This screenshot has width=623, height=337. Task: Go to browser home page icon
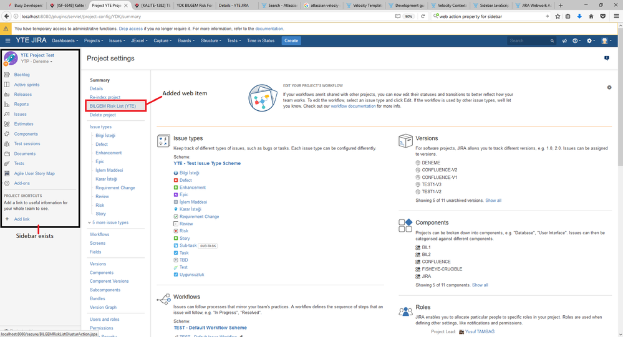591,16
